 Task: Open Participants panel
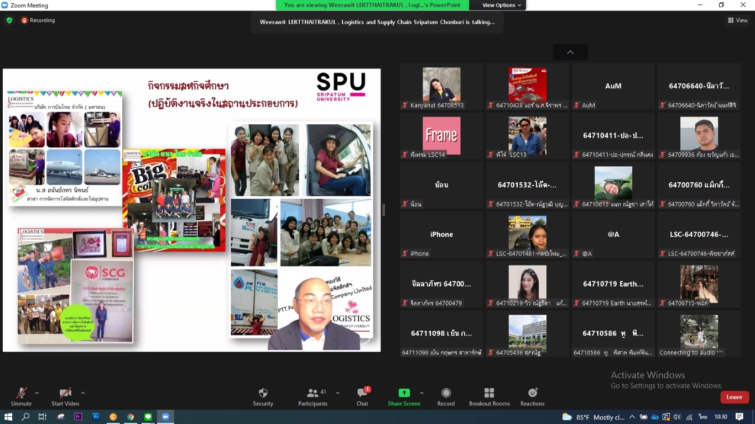click(x=313, y=397)
